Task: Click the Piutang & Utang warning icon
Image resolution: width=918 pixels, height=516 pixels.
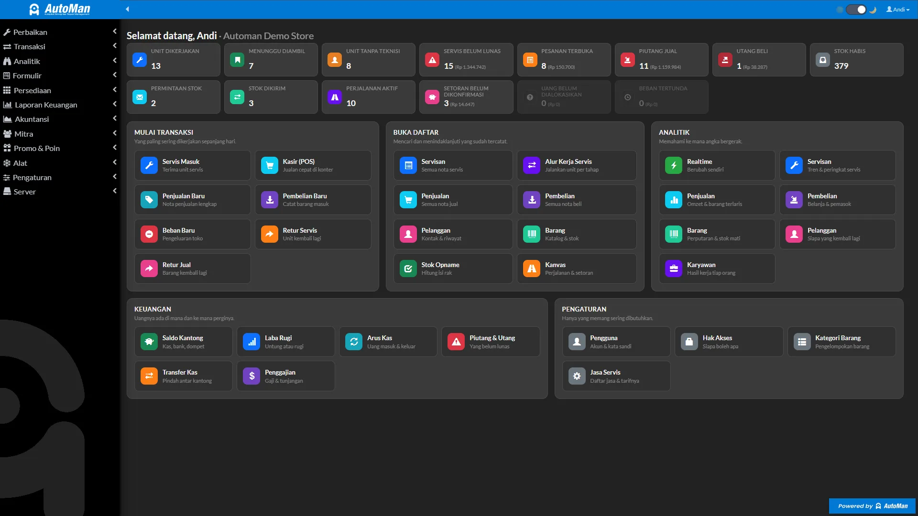Action: (456, 342)
